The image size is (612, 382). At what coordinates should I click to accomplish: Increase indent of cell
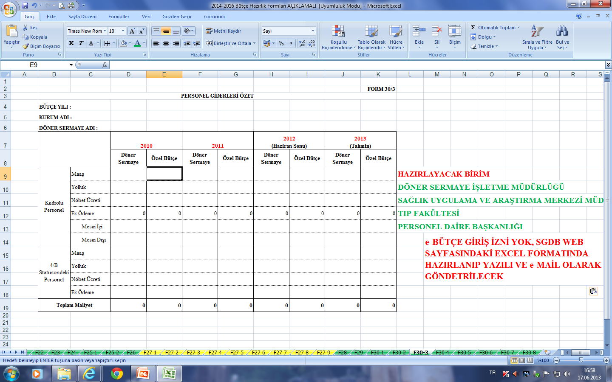click(x=196, y=43)
